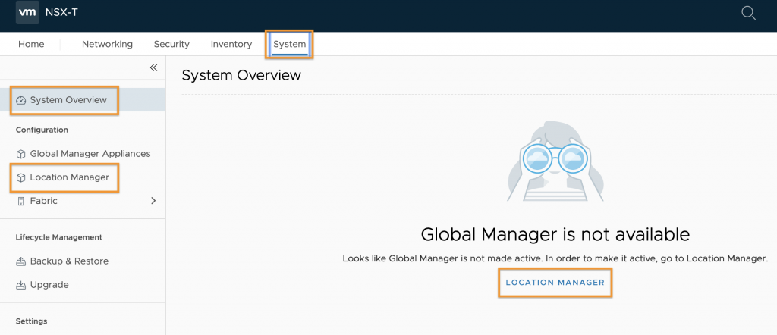Click the Lifecycle Management section label

(59, 237)
